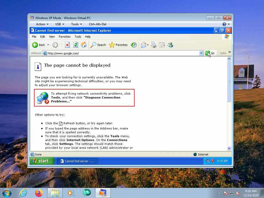Open the Mail button dropdown arrow
Viewport: 264px width, 198px height.
point(148,45)
